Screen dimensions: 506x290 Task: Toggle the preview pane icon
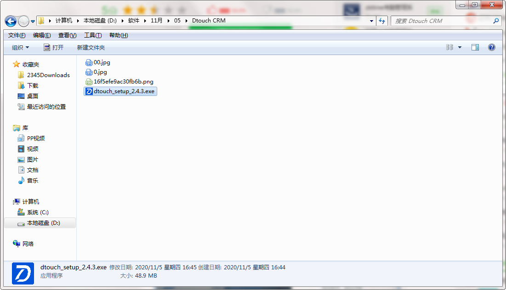point(475,47)
